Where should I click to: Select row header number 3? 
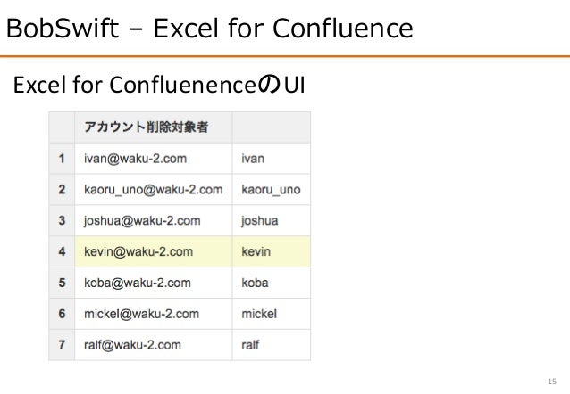62,220
